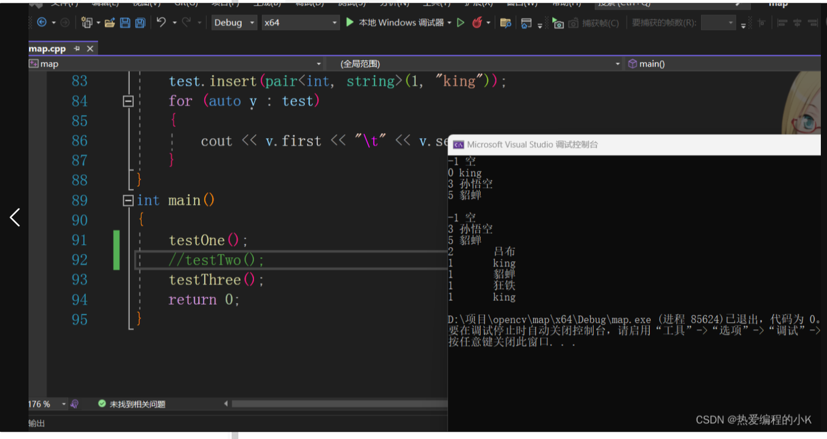Click the testOne() call on line 91
Viewport: 827px width, 439px height.
[208, 240]
